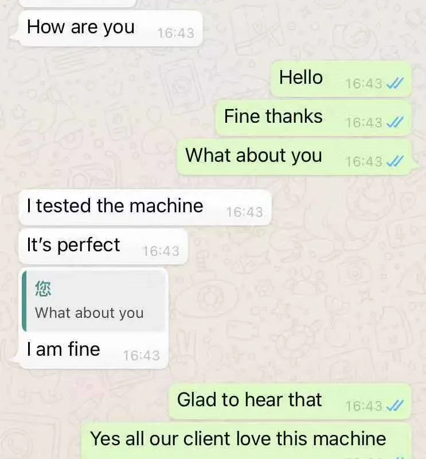This screenshot has width=426, height=459.
Task: Tap the timestamp on I tested the machine
Action: point(245,212)
